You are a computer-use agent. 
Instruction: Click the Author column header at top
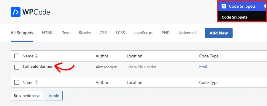pyautogui.click(x=102, y=56)
